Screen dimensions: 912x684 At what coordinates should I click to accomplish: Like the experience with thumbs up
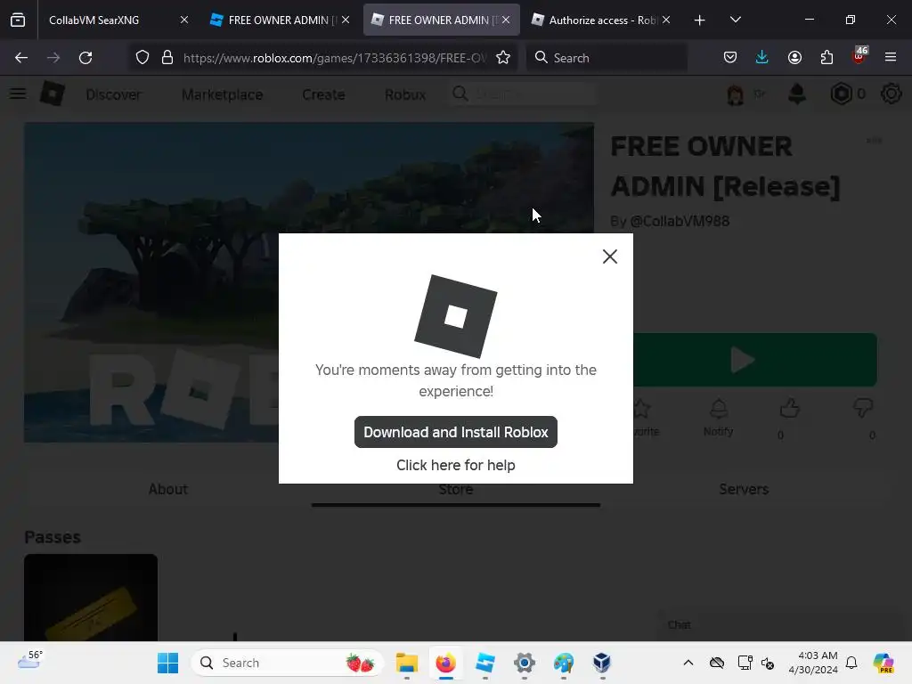click(789, 409)
